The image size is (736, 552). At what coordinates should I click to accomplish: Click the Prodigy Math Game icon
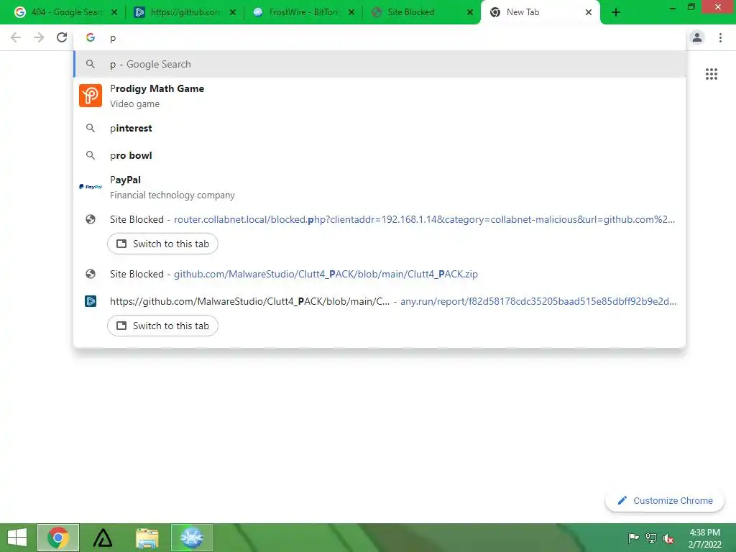[91, 96]
